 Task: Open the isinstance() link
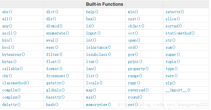tap(98, 47)
